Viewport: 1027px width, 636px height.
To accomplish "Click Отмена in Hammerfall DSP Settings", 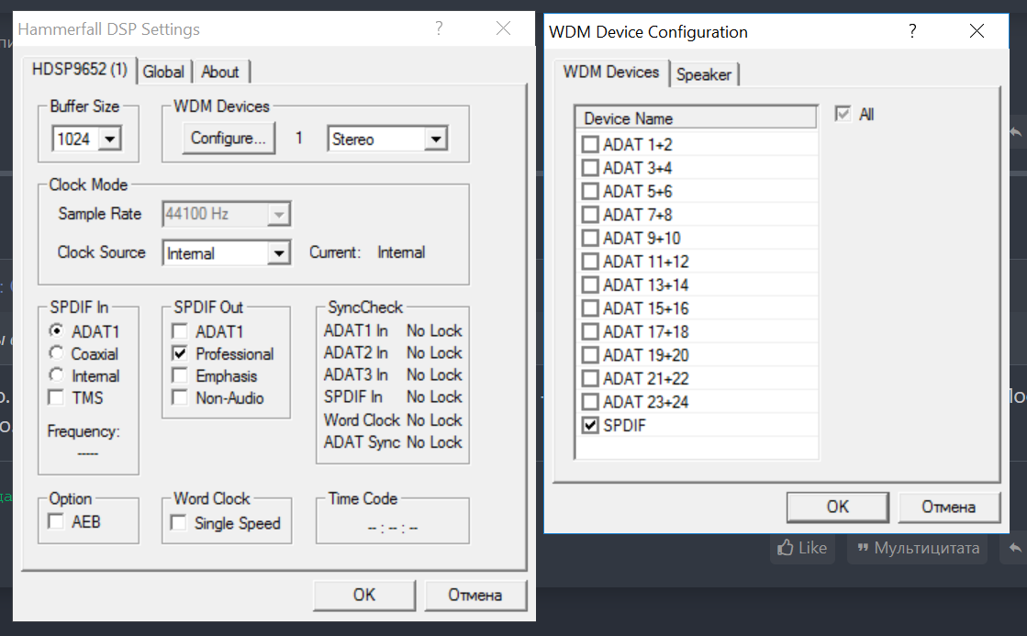I will pos(475,595).
